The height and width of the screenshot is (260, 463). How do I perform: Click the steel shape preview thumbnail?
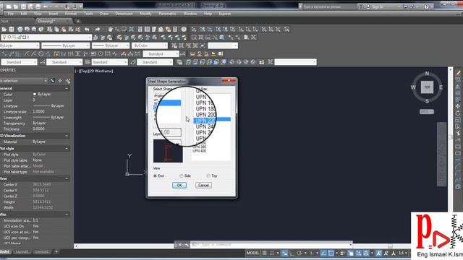pyautogui.click(x=168, y=151)
